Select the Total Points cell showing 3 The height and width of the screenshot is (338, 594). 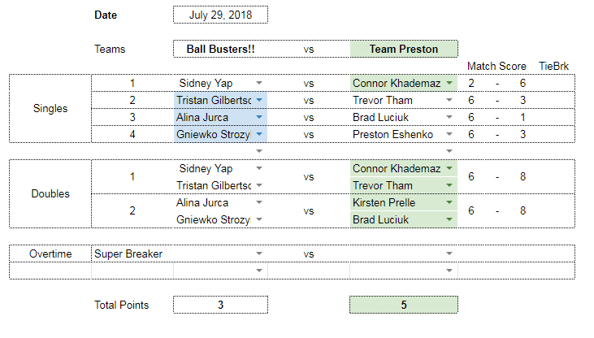220,305
